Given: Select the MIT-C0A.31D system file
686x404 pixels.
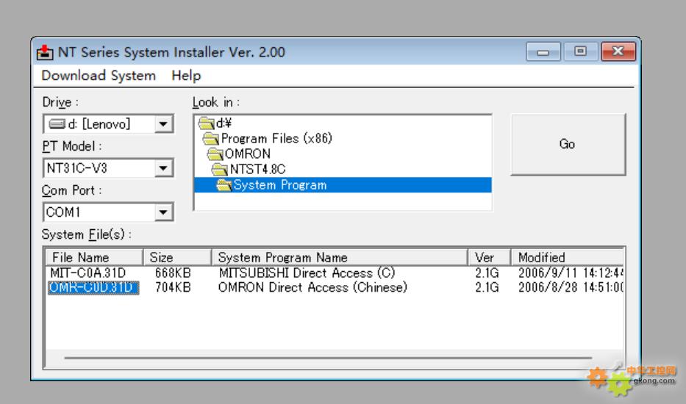Looking at the screenshot, I should pyautogui.click(x=89, y=273).
